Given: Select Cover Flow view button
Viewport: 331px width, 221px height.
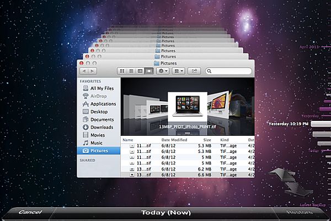Looking at the screenshot, I should tap(149, 71).
